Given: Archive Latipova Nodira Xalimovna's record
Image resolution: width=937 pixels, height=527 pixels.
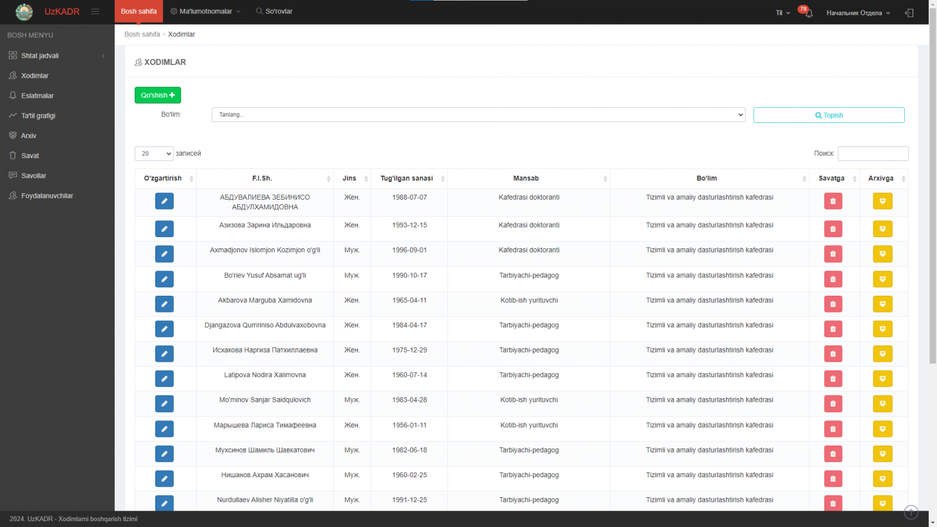Looking at the screenshot, I should click(882, 379).
